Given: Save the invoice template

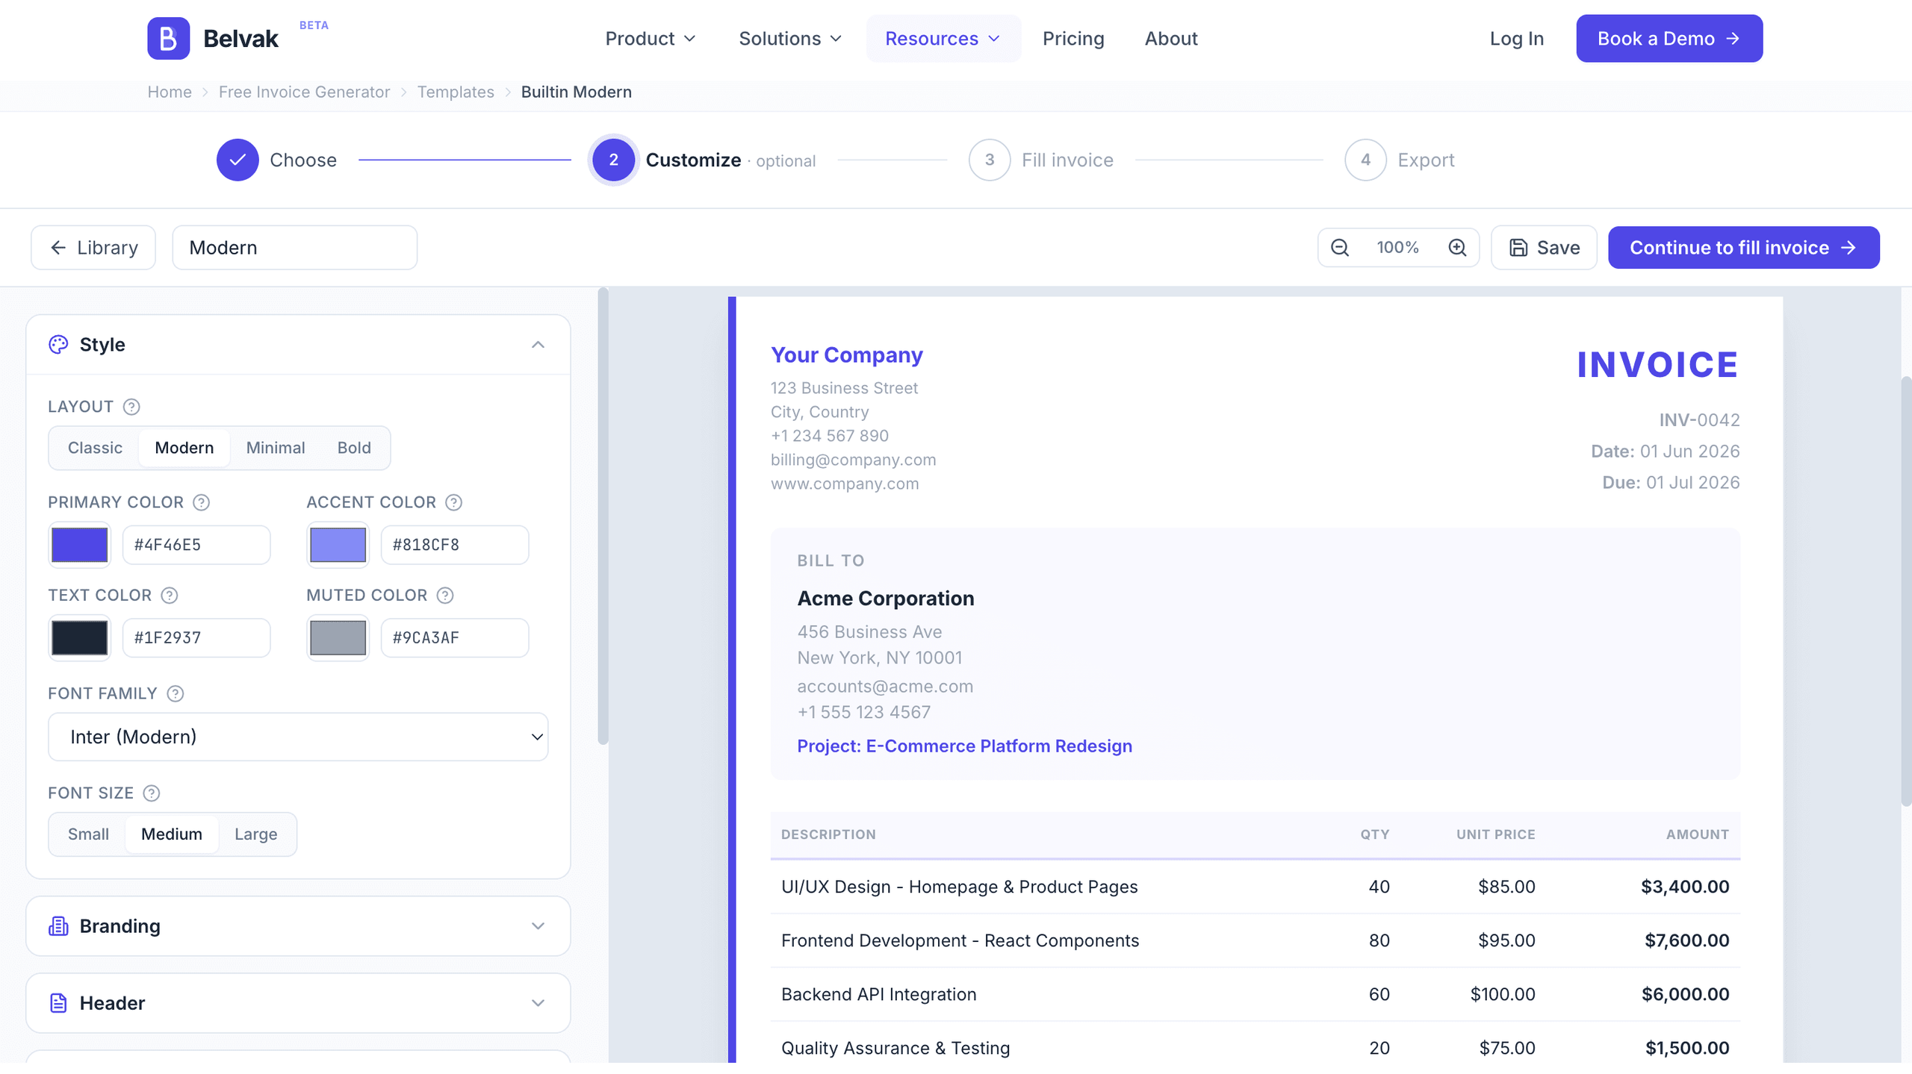Looking at the screenshot, I should [x=1544, y=248].
